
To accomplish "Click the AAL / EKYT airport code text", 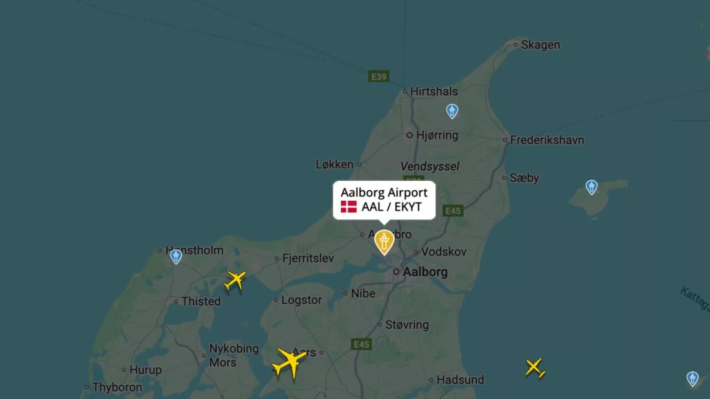I will pos(391,207).
